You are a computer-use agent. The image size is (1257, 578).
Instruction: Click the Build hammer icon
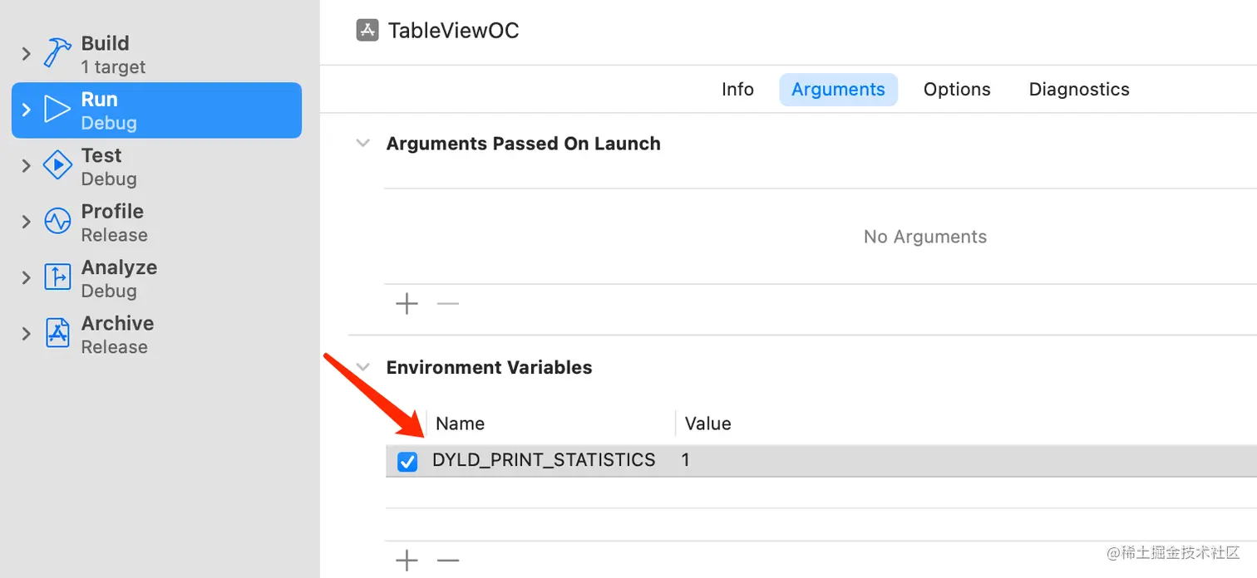tap(57, 54)
